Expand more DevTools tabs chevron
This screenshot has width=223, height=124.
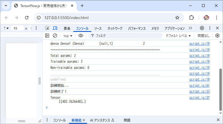pos(190,28)
